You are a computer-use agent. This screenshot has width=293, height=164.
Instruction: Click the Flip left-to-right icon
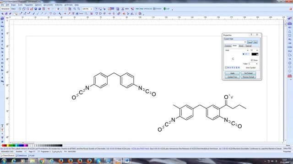[110, 14]
